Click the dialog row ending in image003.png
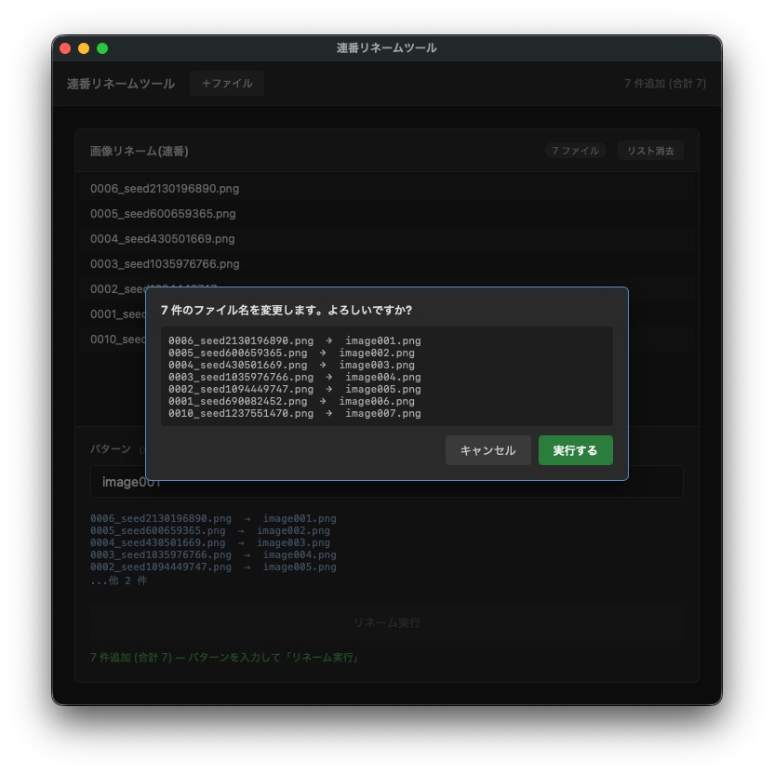 (291, 365)
